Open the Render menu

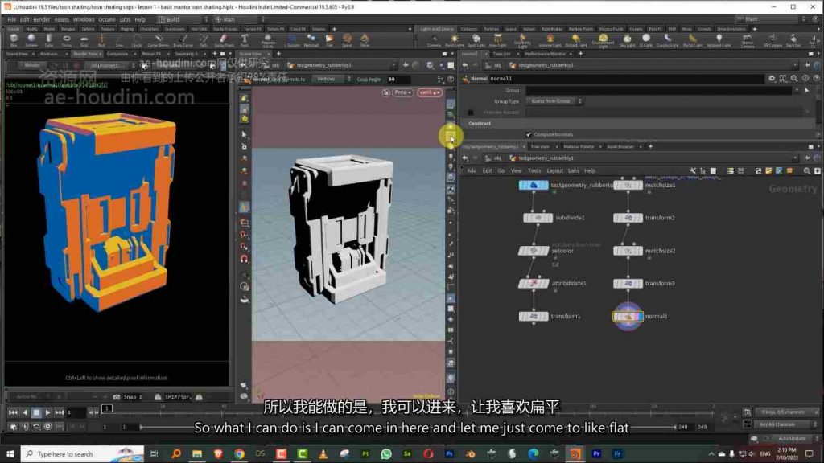pyautogui.click(x=42, y=19)
